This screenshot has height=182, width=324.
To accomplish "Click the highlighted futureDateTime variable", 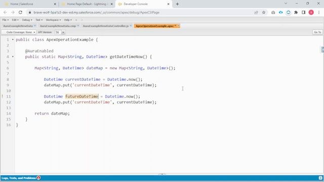I will tap(82, 97).
